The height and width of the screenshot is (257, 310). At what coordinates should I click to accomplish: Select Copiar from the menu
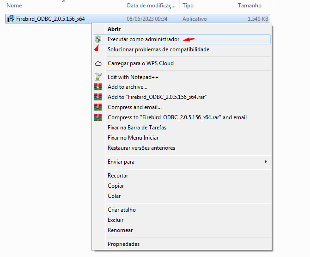tap(182, 186)
